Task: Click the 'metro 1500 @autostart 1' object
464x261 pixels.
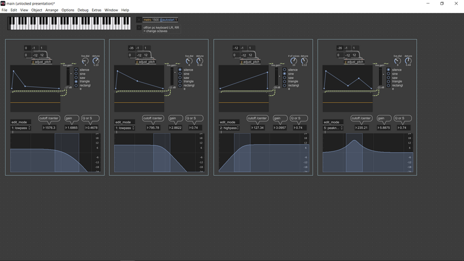Action: [160, 20]
